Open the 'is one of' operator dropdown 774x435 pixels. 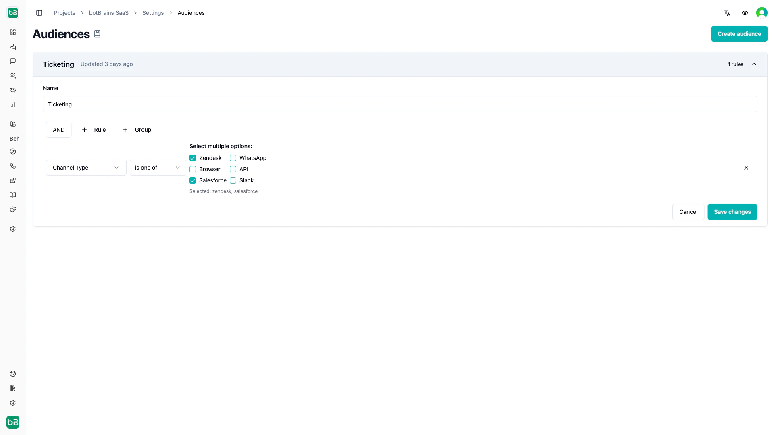tap(157, 168)
